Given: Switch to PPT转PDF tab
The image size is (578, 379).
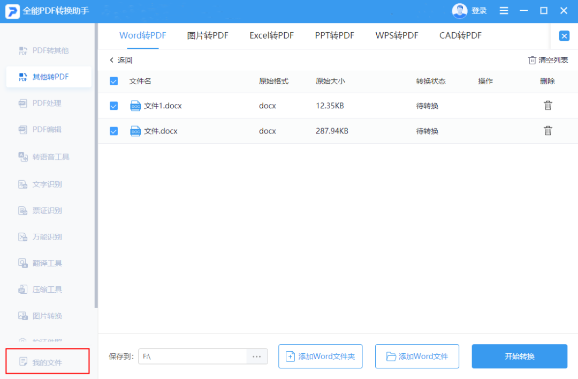Looking at the screenshot, I should click(334, 35).
